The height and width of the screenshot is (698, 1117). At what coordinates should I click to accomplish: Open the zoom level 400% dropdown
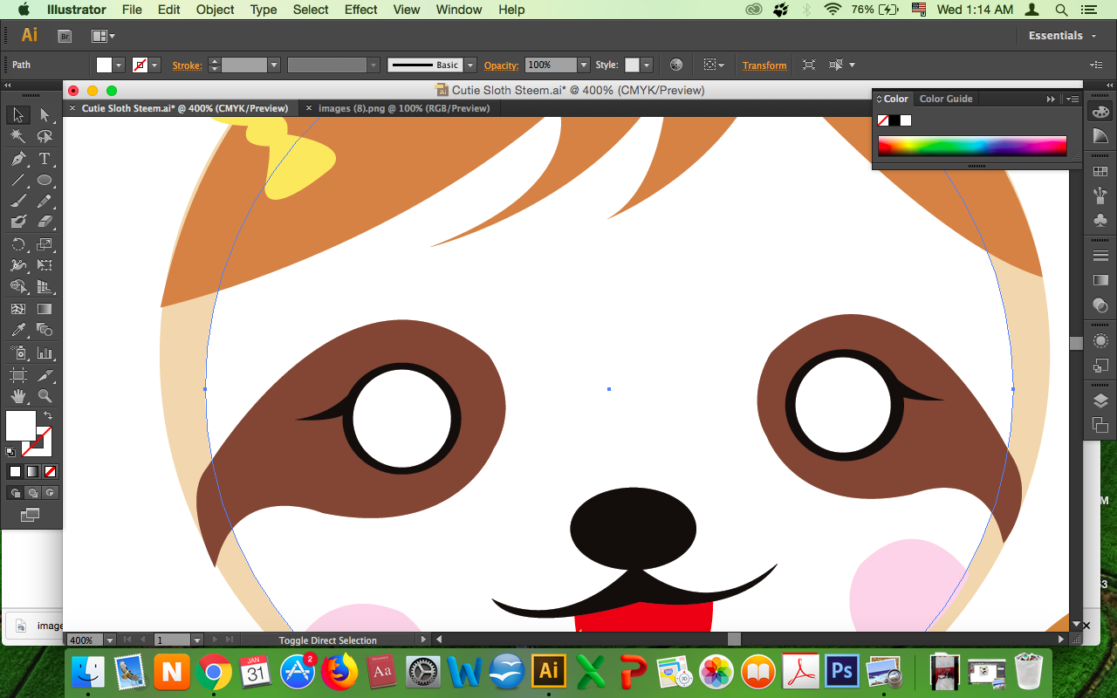click(x=110, y=640)
